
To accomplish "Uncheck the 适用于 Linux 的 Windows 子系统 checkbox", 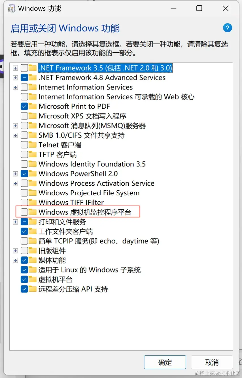I will click(x=24, y=270).
